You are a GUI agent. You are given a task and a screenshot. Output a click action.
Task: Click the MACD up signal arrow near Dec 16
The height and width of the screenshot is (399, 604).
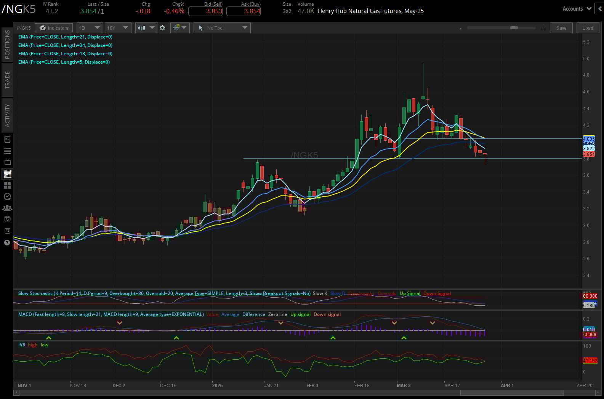(x=176, y=338)
